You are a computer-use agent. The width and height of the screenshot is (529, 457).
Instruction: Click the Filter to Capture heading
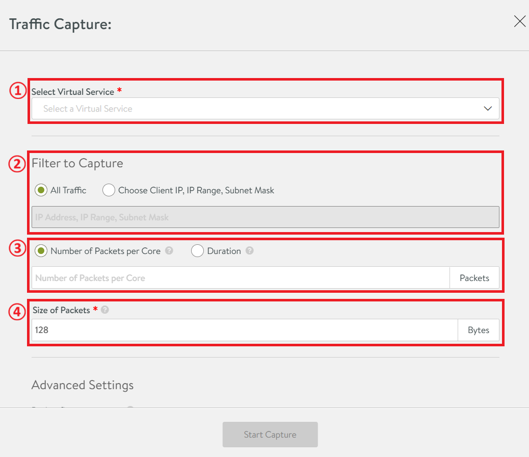click(x=77, y=164)
